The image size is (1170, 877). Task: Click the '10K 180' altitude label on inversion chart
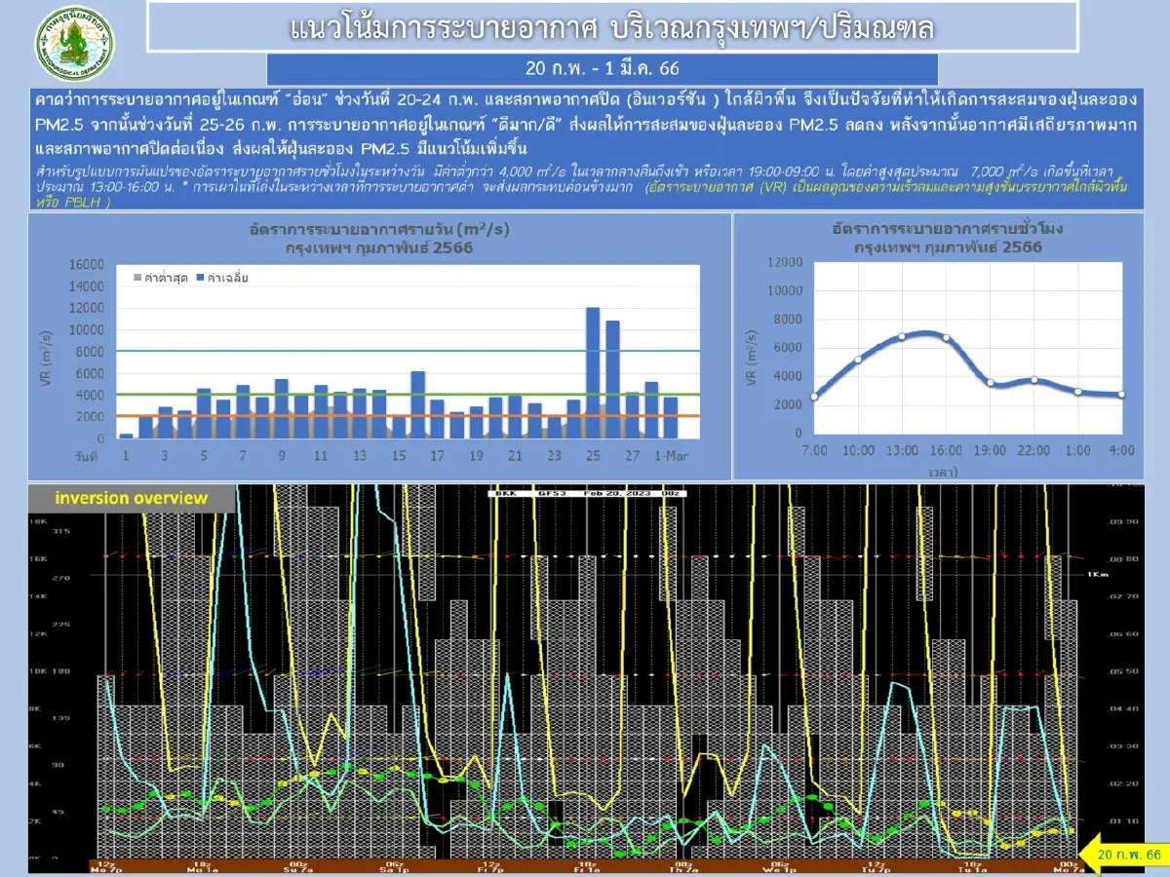(52, 672)
